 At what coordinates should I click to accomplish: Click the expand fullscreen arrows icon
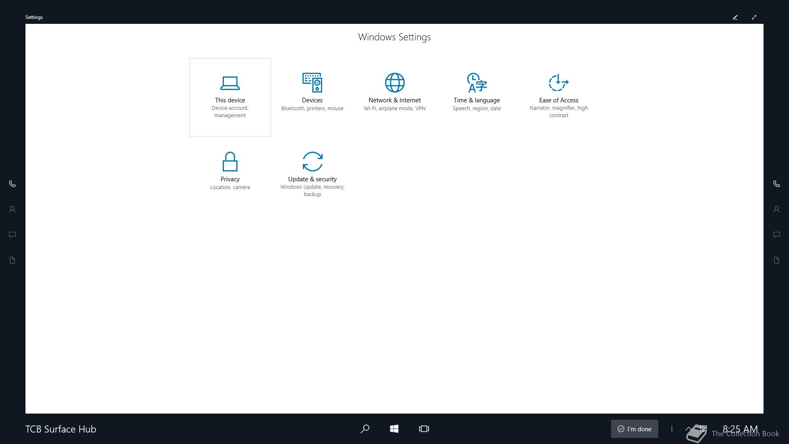(x=754, y=17)
